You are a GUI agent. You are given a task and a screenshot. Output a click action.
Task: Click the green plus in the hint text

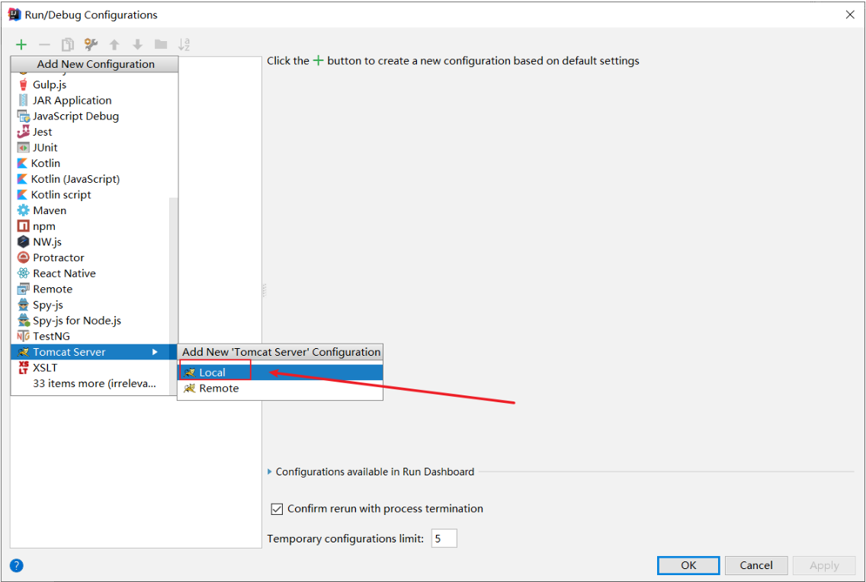(318, 61)
